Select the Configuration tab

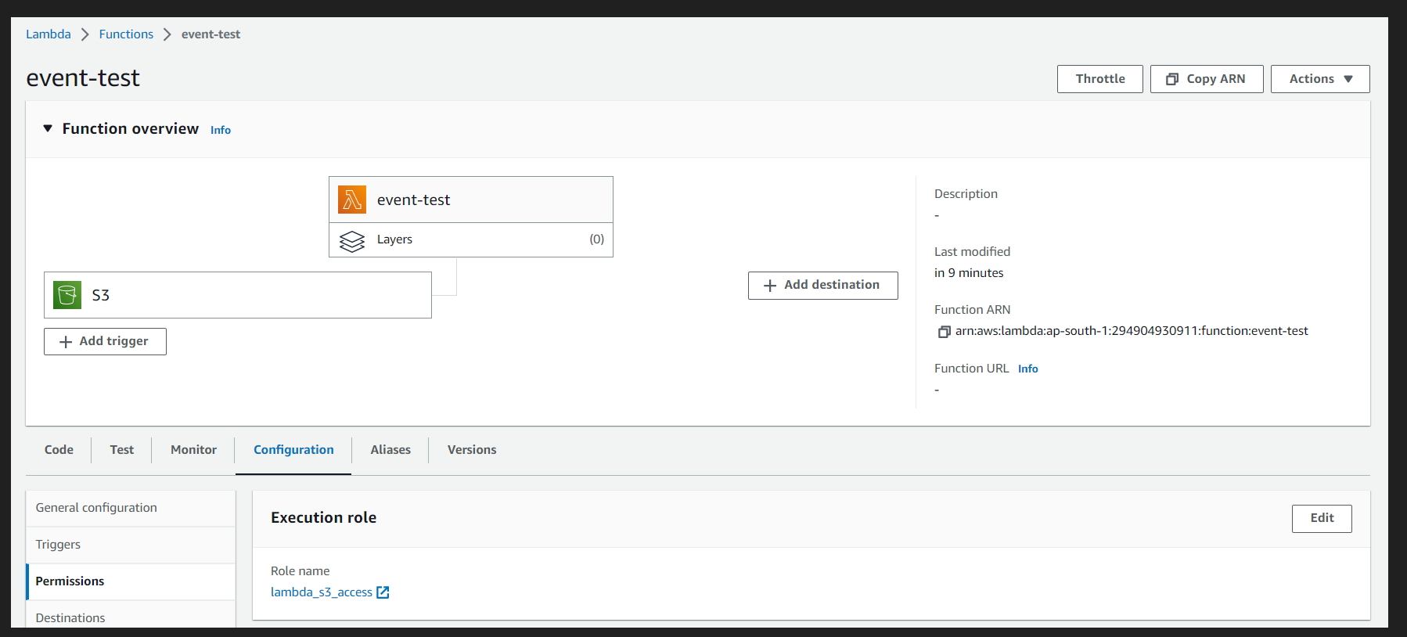(293, 450)
